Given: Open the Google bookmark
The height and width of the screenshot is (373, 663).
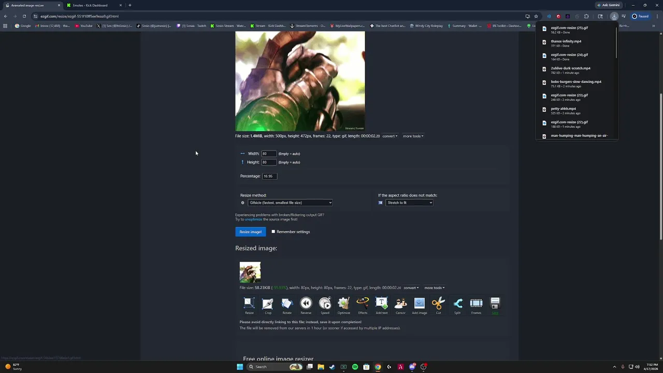Looking at the screenshot, I should pos(23,26).
